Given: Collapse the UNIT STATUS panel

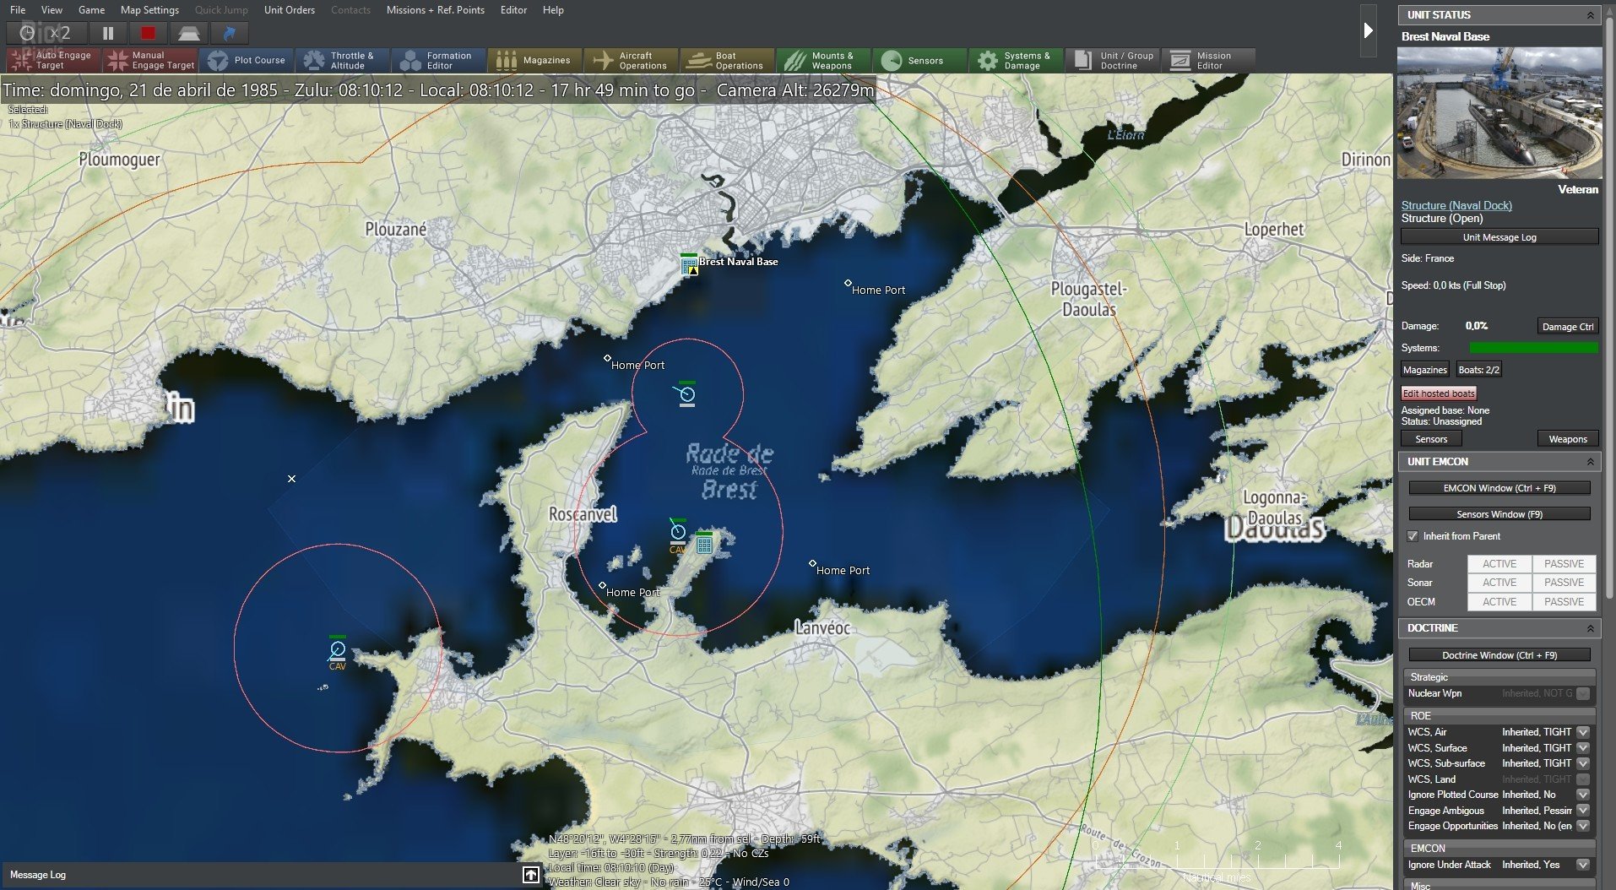Looking at the screenshot, I should tap(1592, 14).
